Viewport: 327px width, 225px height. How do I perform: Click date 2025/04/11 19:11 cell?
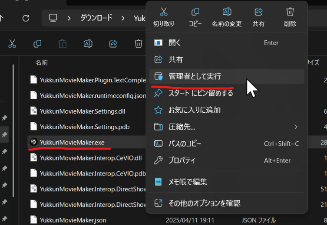[x=190, y=220]
